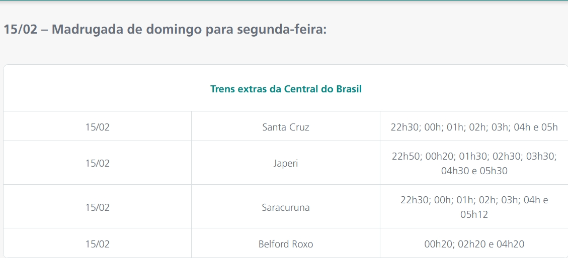
Task: Click the 05h12 time in Saracuruna schedule
Action: (474, 214)
